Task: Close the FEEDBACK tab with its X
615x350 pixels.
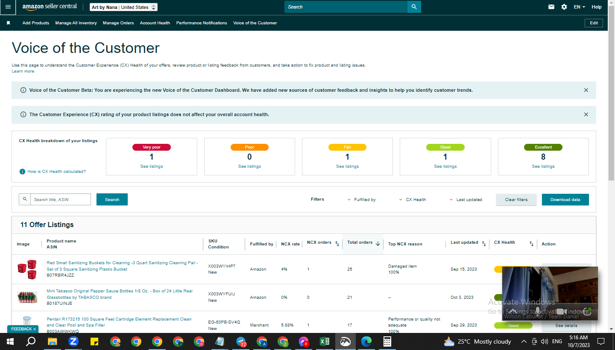Action: [x=35, y=329]
